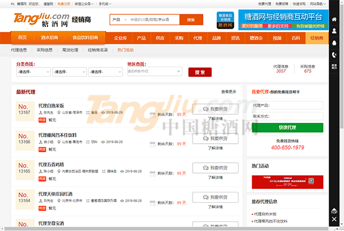The image size is (344, 231).
Task: Go to the 首页 nav tab
Action: (22, 37)
